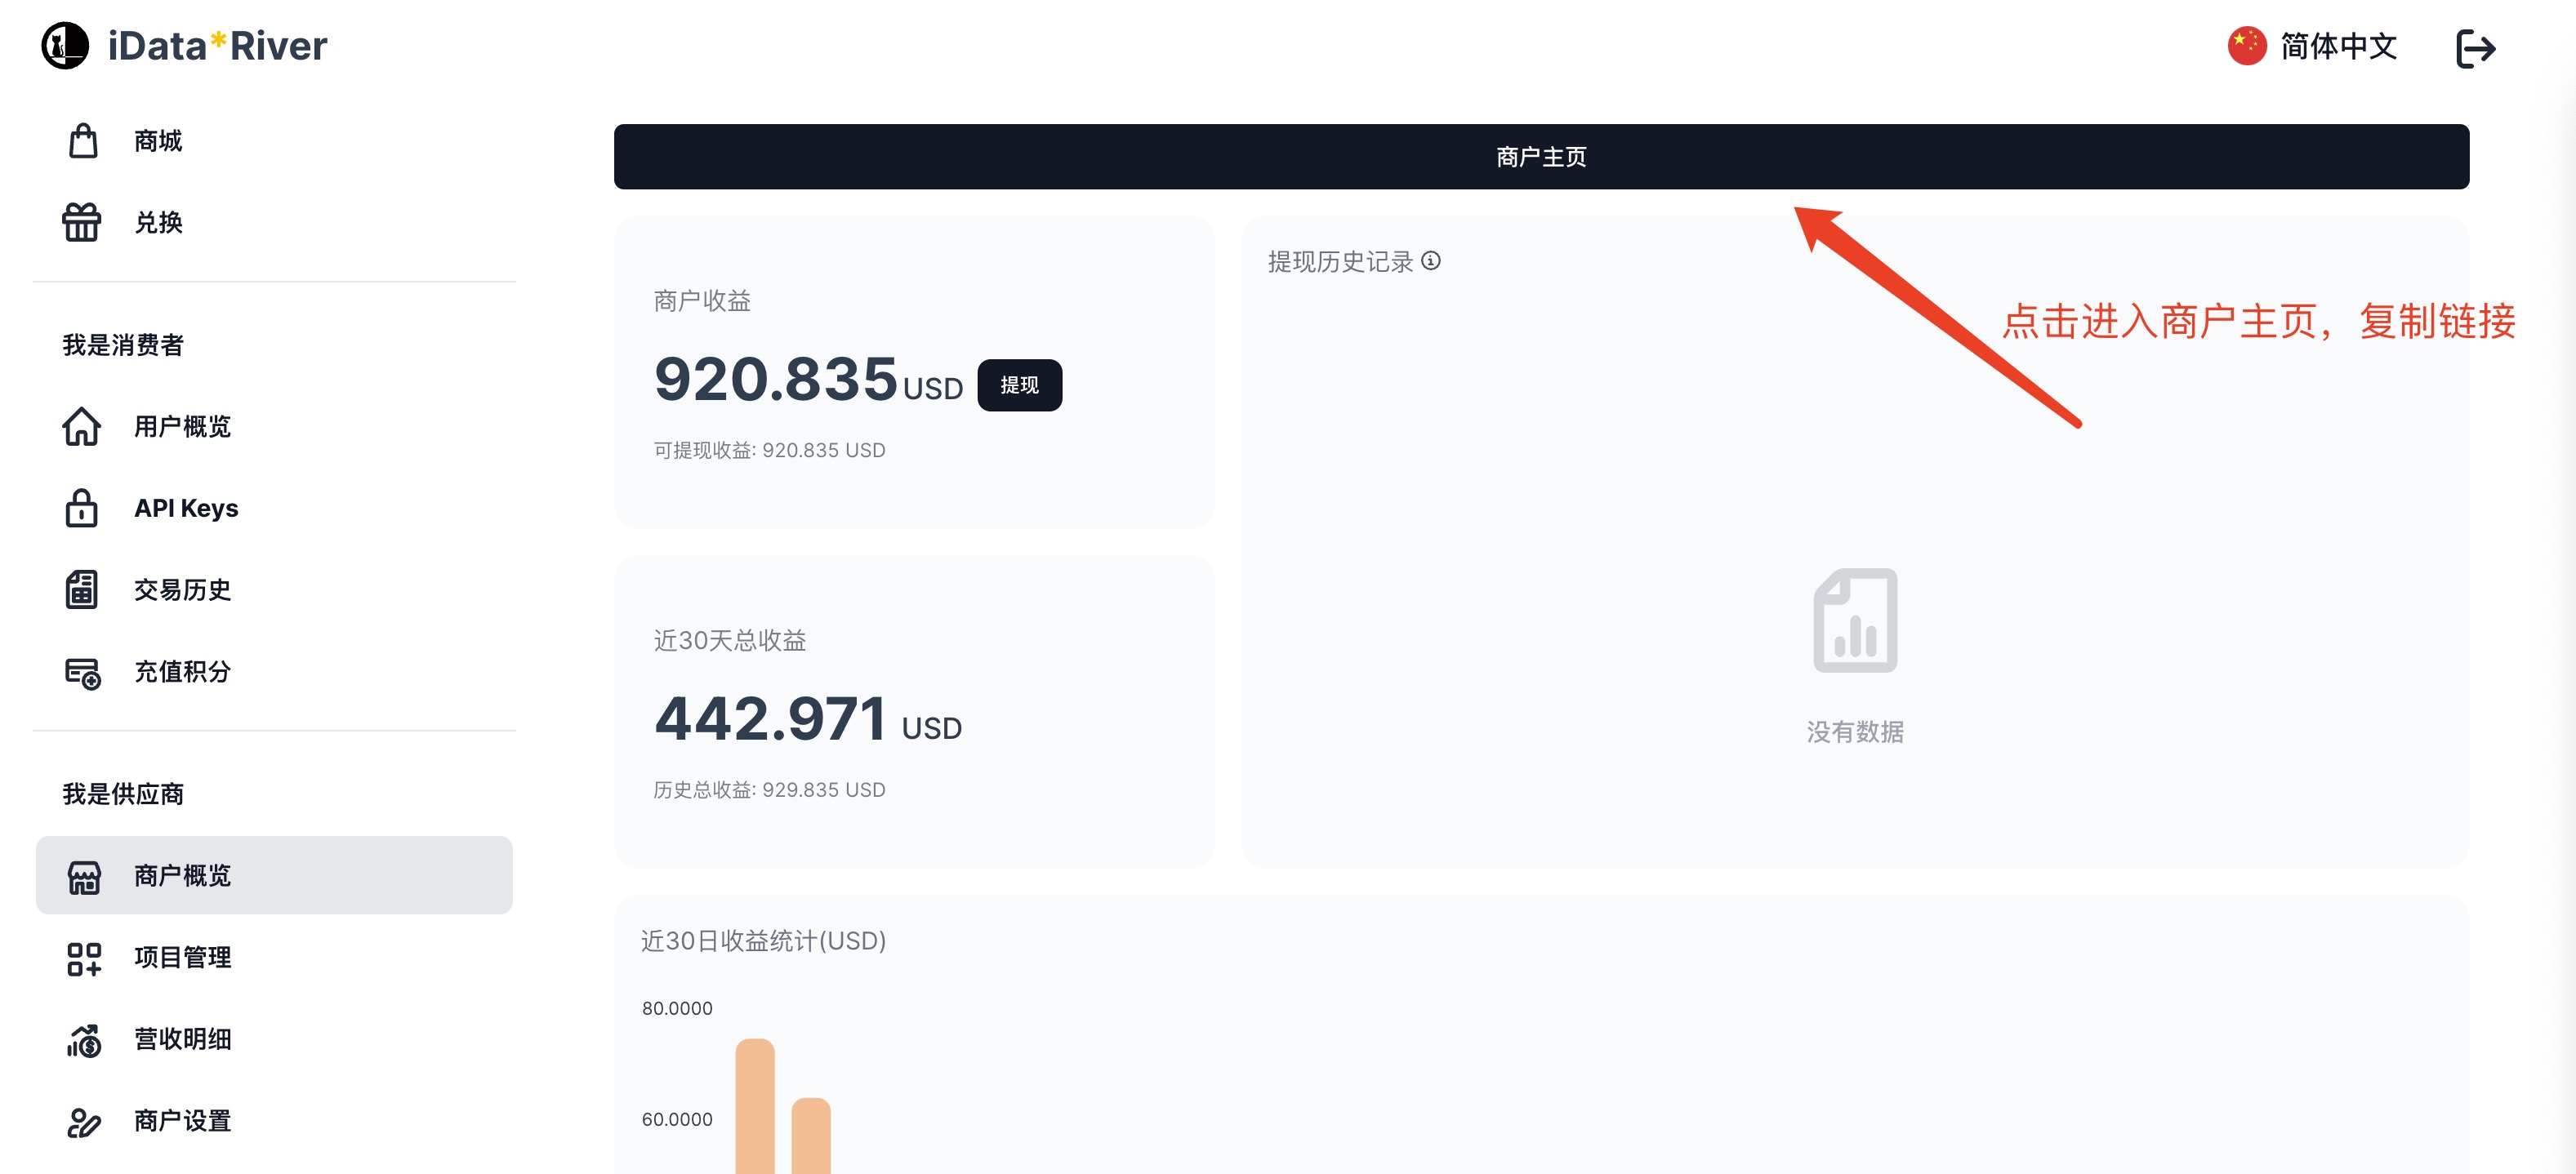Click the 我是供应商 section heading
This screenshot has height=1174, width=2576.
pyautogui.click(x=123, y=794)
